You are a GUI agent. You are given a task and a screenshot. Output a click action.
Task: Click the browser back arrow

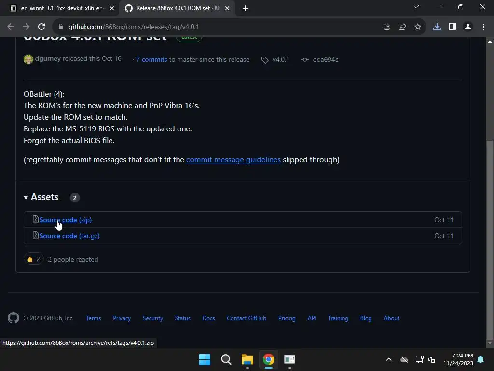coord(11,27)
